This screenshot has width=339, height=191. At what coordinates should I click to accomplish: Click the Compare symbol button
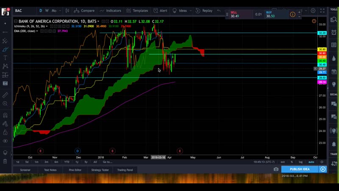pos(84,11)
